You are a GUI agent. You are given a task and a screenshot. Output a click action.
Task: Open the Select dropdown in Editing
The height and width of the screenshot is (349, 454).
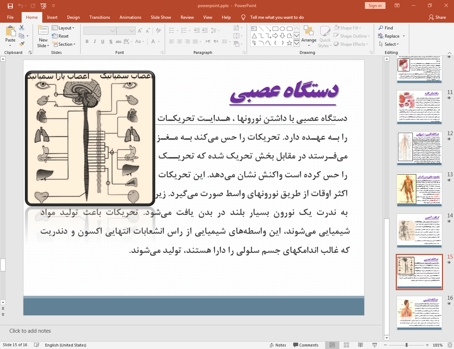point(389,44)
